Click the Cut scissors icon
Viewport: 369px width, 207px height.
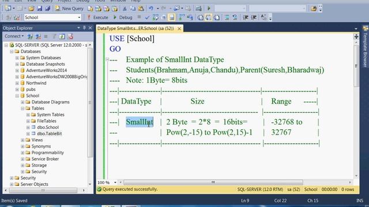[125, 9]
